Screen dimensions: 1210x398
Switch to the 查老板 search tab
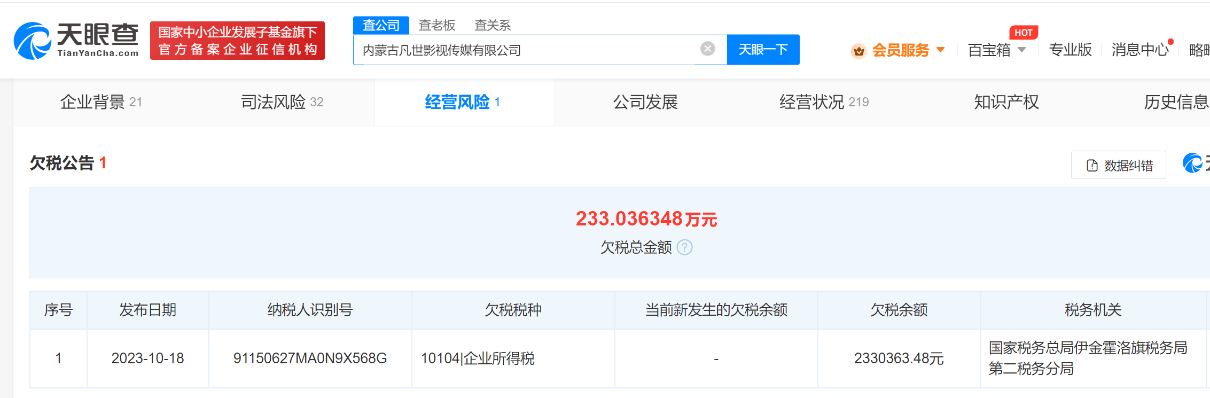pyautogui.click(x=437, y=25)
